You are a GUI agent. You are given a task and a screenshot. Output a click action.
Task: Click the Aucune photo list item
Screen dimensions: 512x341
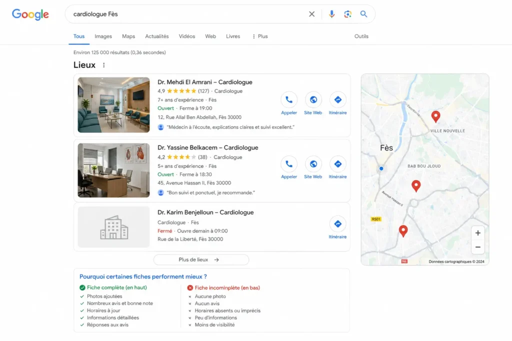click(210, 297)
